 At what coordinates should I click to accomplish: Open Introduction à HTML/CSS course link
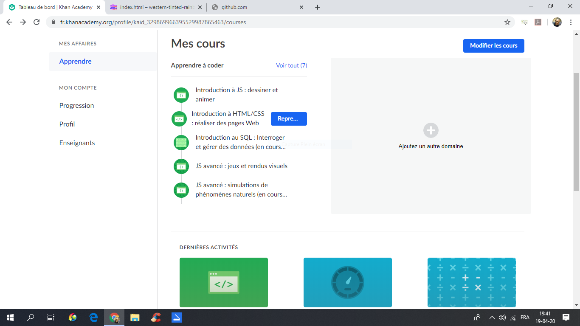pos(228,118)
